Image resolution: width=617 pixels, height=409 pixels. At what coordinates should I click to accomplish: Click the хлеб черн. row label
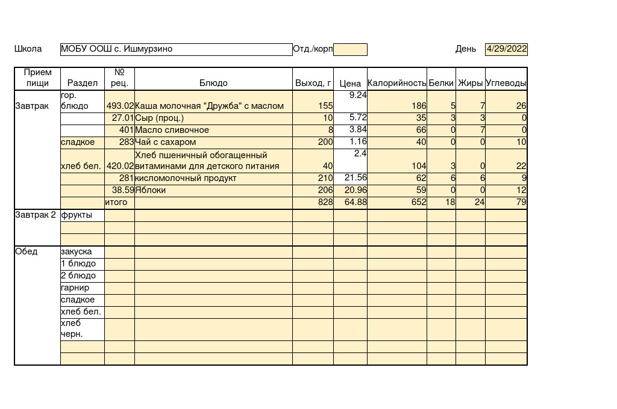coord(82,329)
